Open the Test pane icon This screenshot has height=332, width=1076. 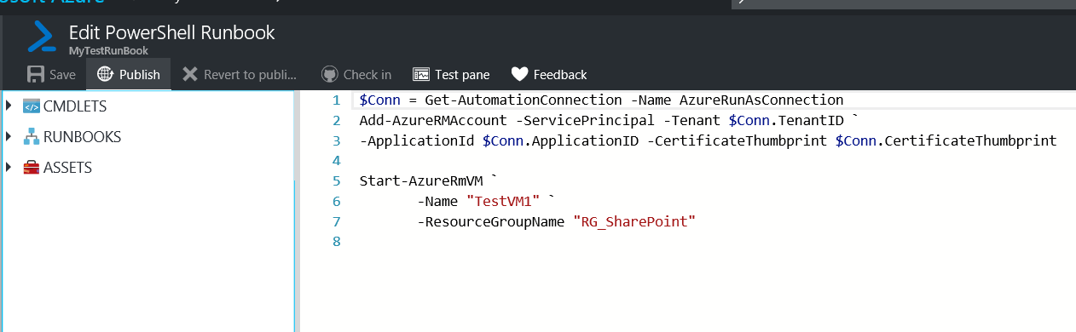(x=420, y=74)
